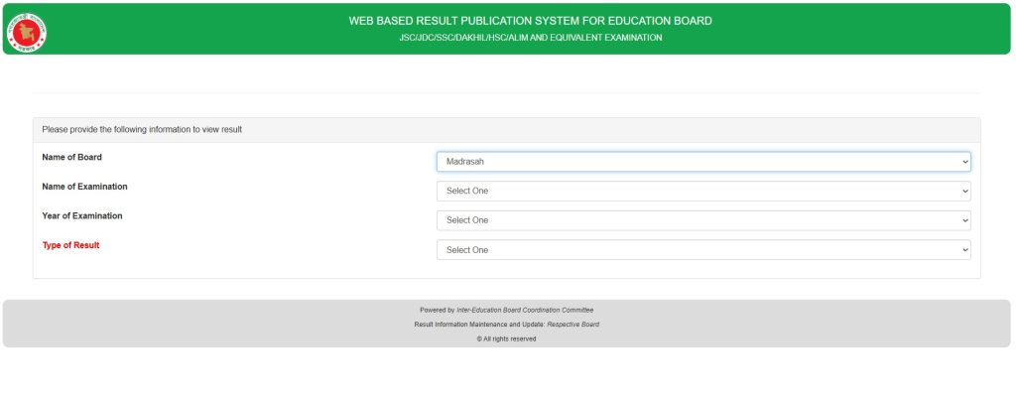
Task: Open the Name of Examination dropdown
Action: pos(703,192)
